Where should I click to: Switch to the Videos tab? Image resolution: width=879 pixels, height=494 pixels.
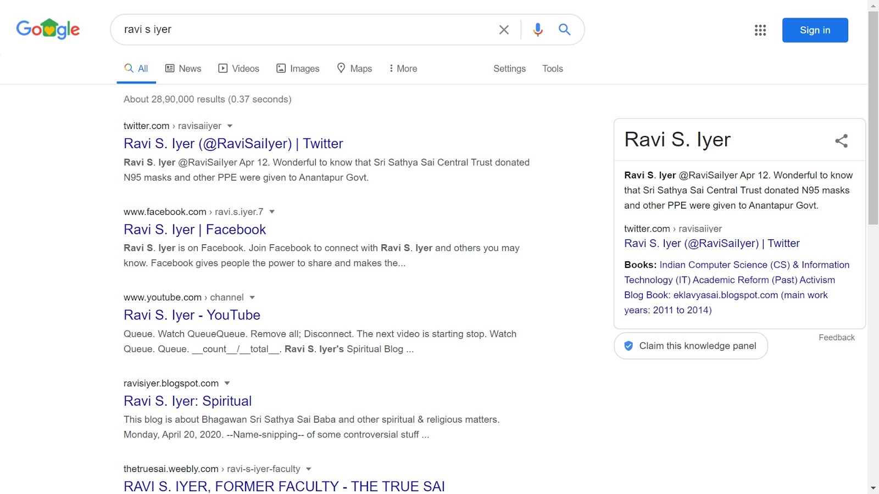tap(238, 68)
